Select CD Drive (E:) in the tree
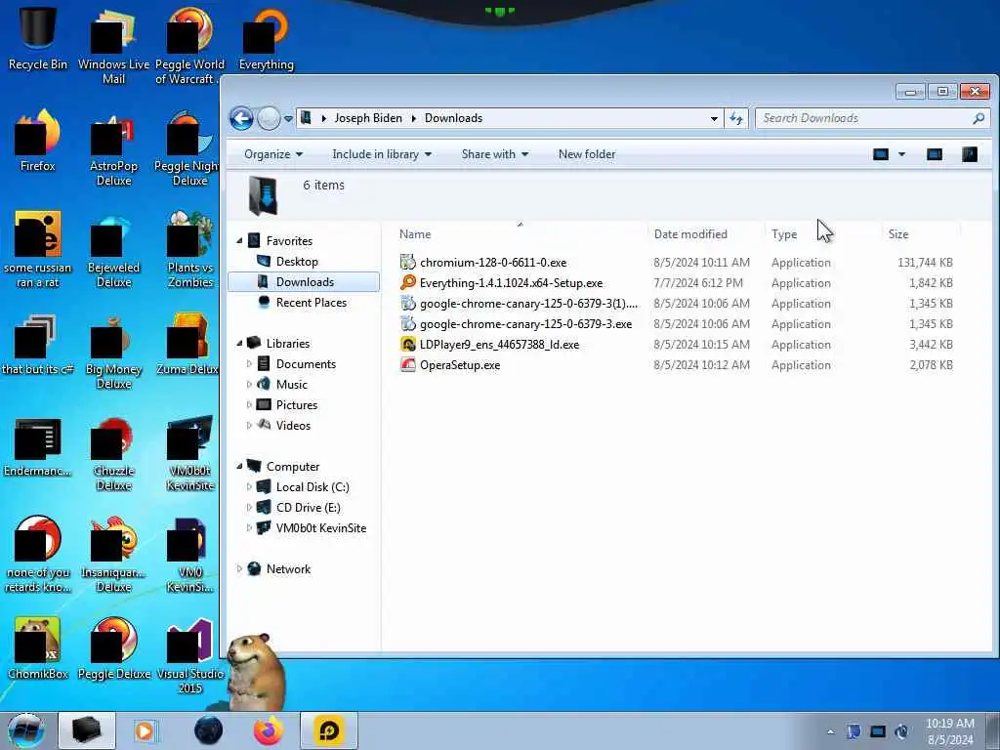 click(x=308, y=508)
